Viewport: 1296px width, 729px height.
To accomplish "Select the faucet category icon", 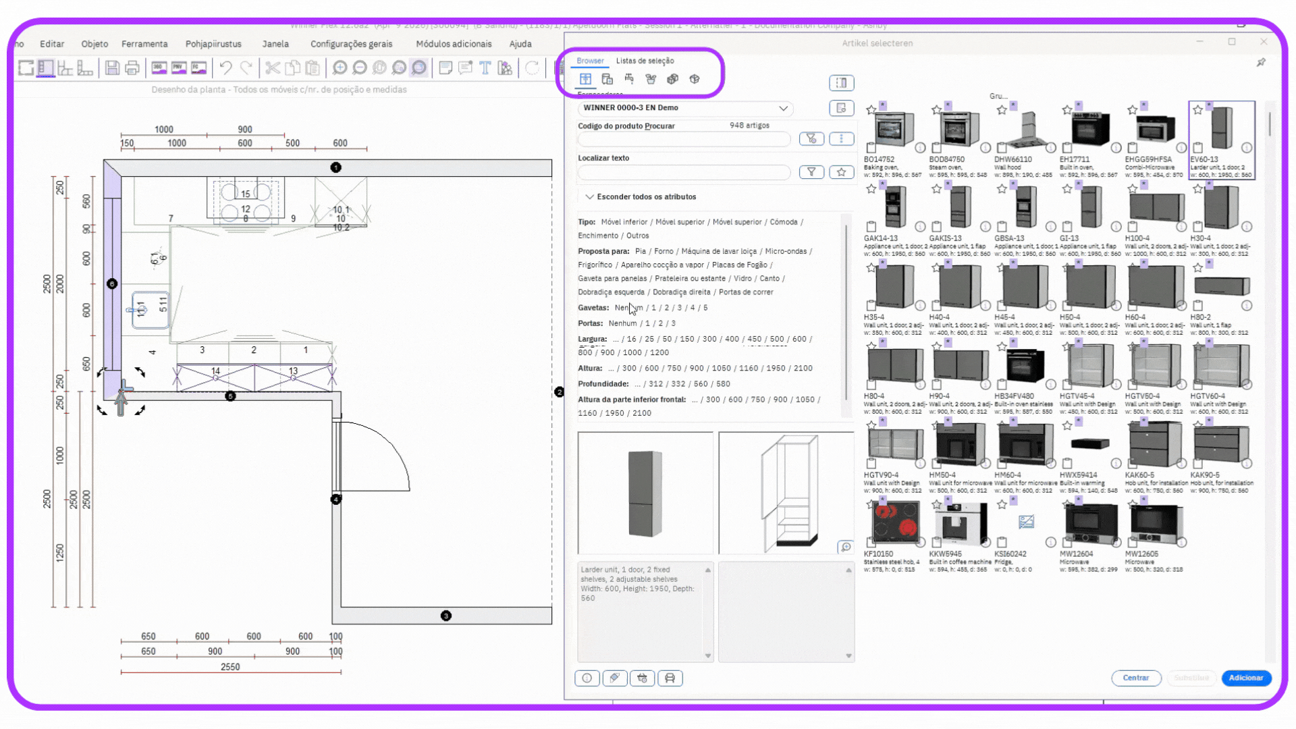I will 629,79.
